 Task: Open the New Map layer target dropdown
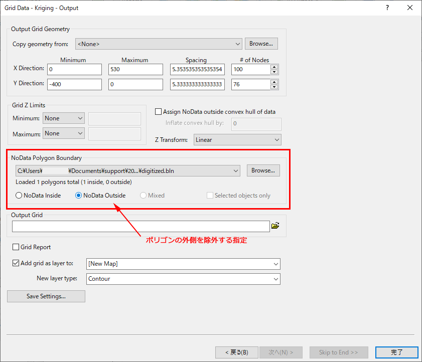pos(183,264)
